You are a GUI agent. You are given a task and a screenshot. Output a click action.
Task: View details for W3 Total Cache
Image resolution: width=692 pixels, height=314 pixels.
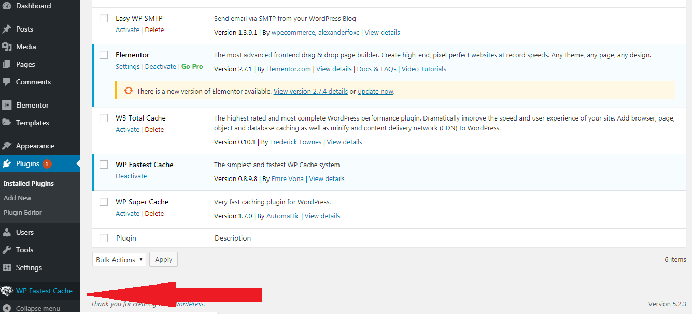pyautogui.click(x=345, y=142)
